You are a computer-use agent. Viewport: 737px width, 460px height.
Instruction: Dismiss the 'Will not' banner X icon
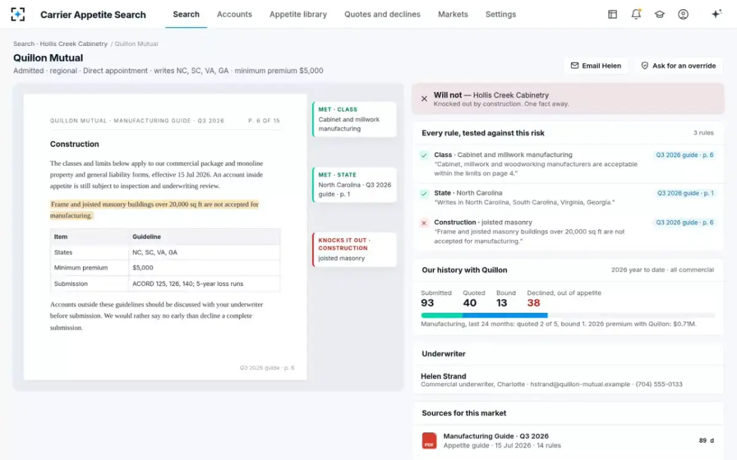pos(424,99)
